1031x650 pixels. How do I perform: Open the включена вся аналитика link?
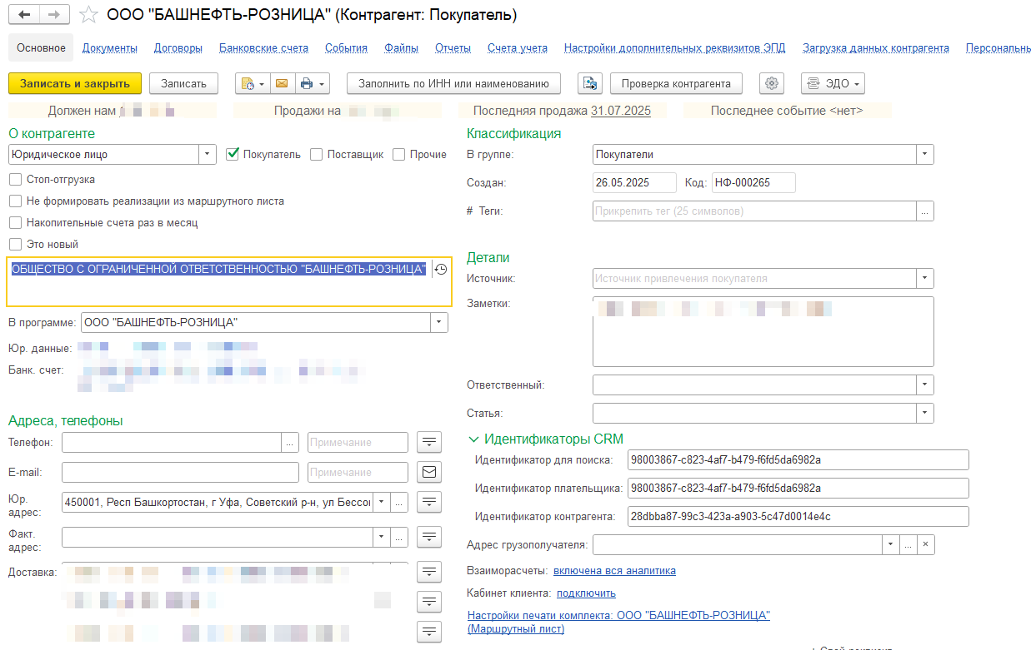click(614, 570)
